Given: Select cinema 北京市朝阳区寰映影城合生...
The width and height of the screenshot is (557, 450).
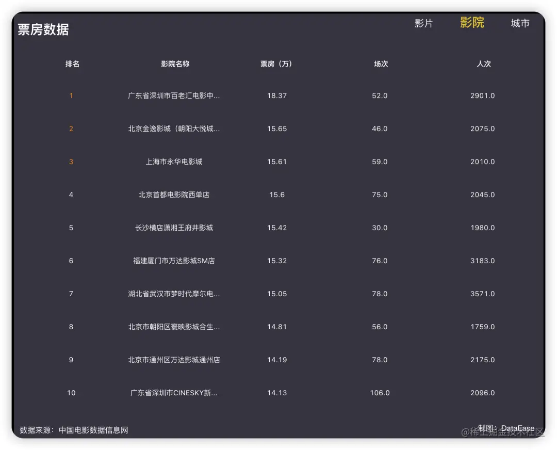Looking at the screenshot, I should tap(174, 327).
